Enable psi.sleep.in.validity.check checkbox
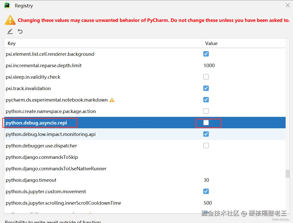Image resolution: width=293 pixels, height=223 pixels. click(206, 77)
